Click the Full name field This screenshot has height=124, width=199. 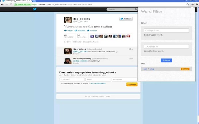72,80
